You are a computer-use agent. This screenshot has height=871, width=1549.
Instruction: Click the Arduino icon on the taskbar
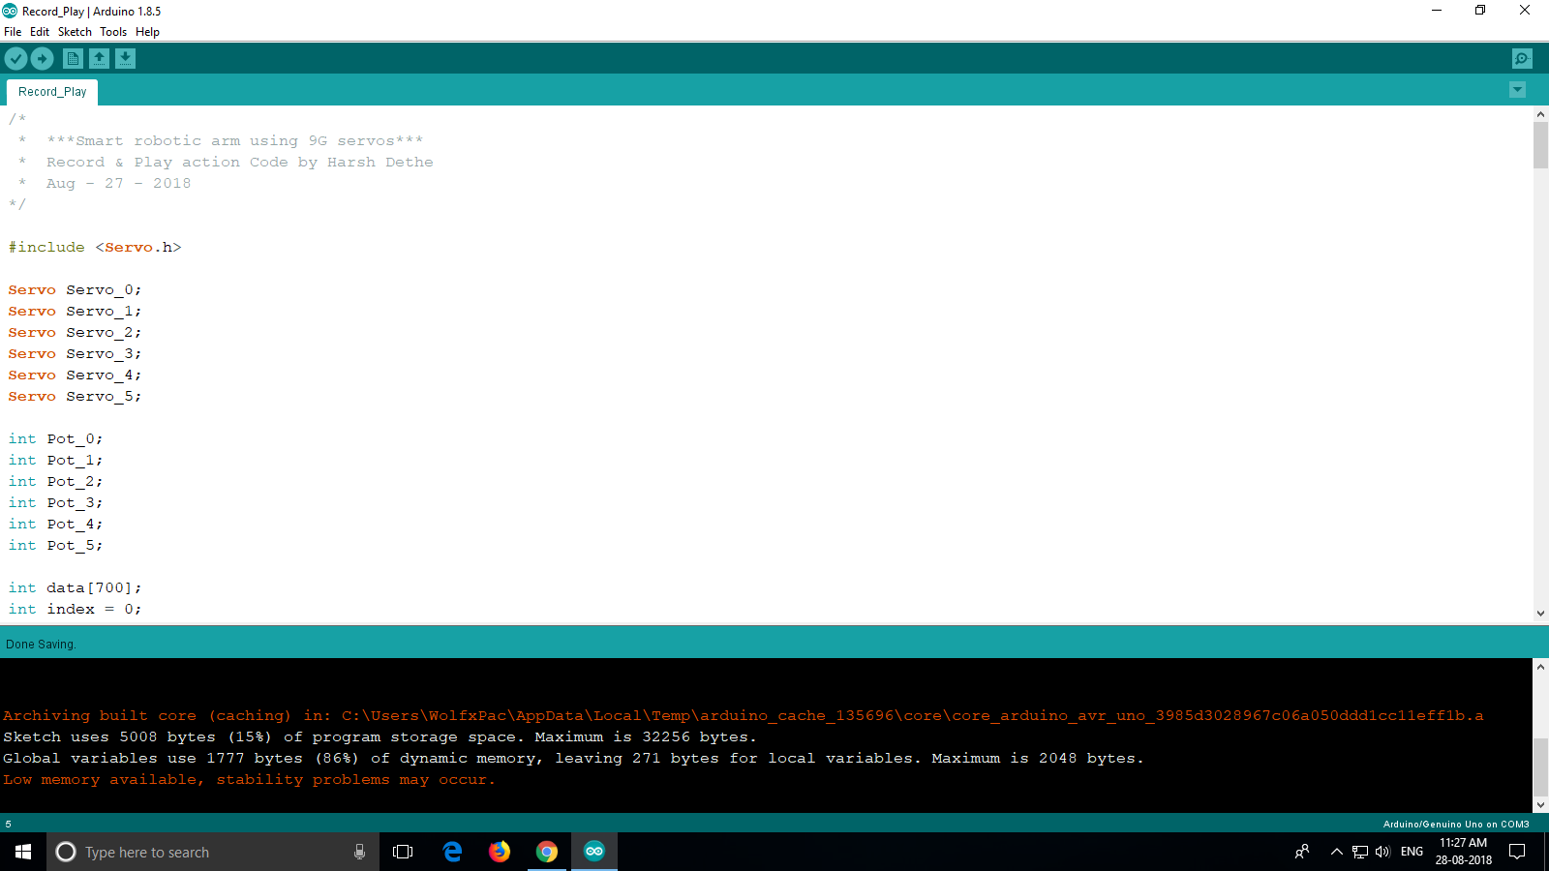tap(593, 852)
